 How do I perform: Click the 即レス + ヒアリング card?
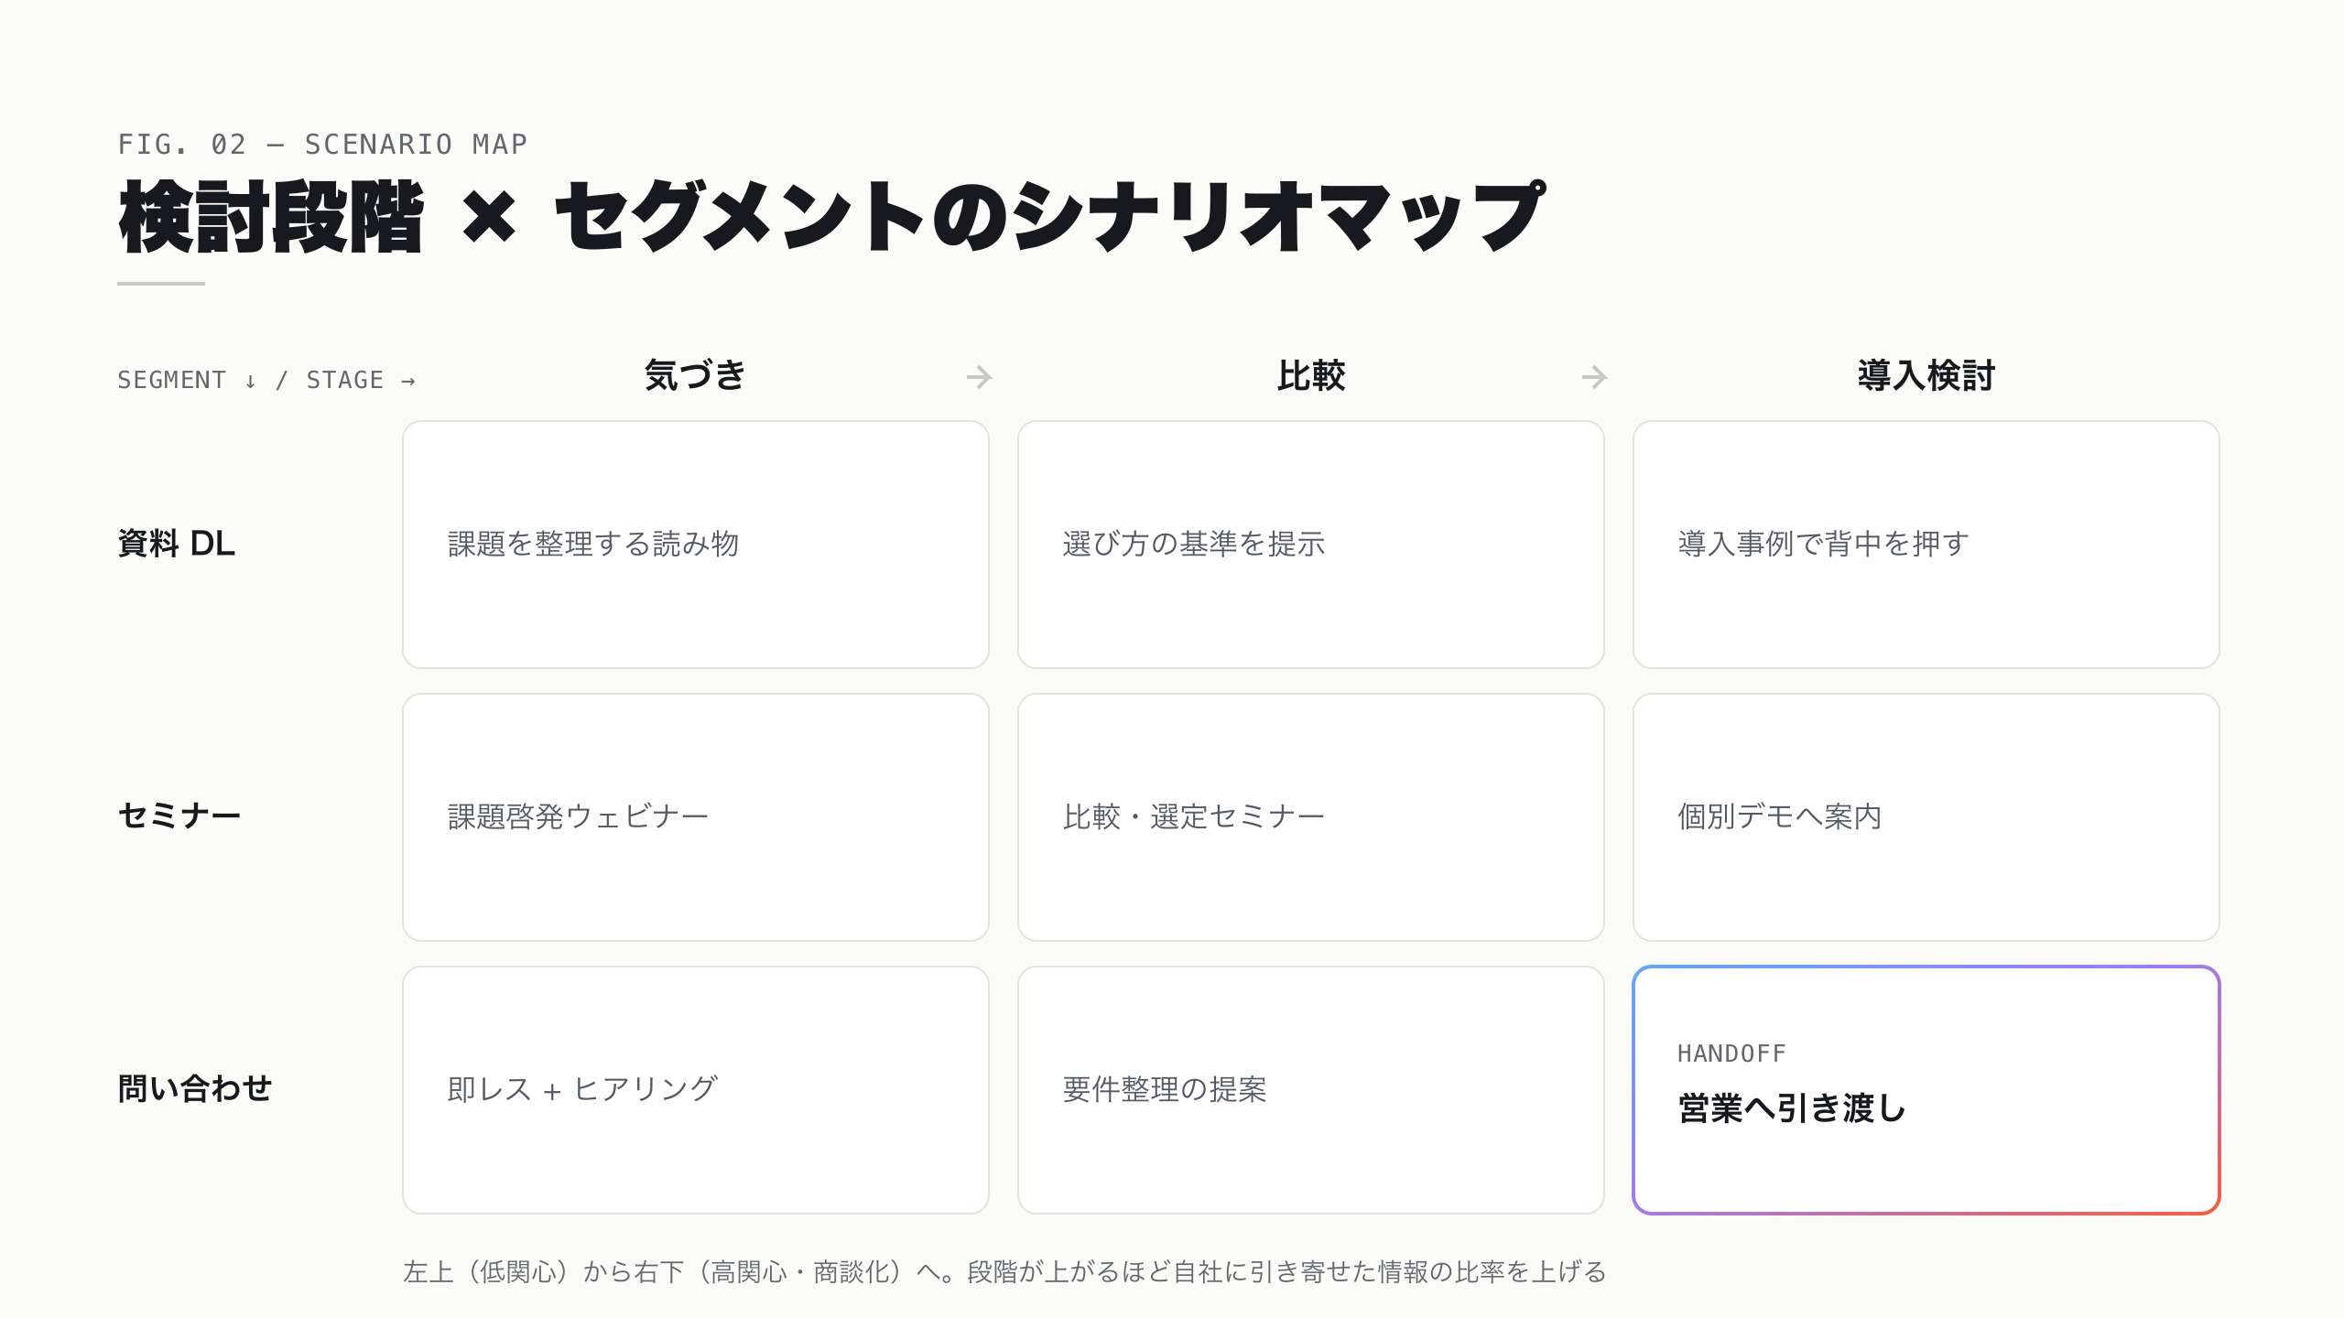696,1090
